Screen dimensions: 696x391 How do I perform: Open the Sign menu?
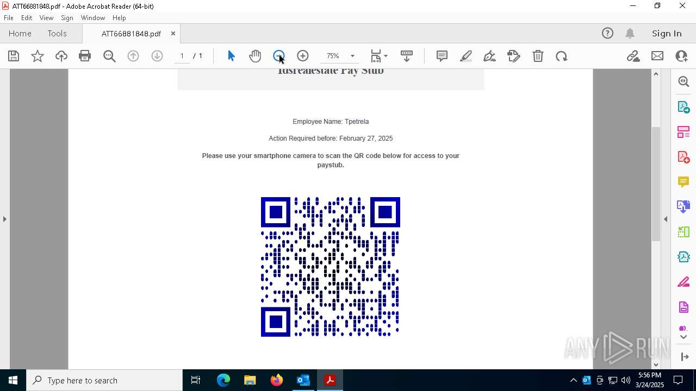pyautogui.click(x=67, y=18)
